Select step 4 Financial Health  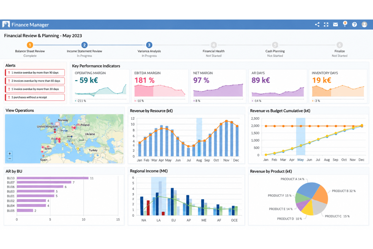[213, 45]
